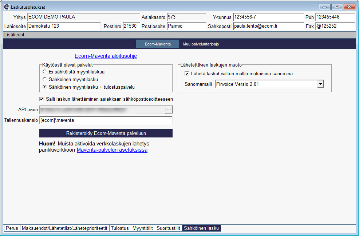The image size is (359, 236).
Task: Select 'Sähköinen myyntilasku' radio option
Action: coord(45,79)
